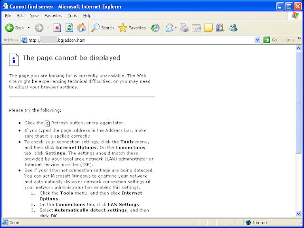Click the page icon in Address bar
304x228 pixels.
pos(24,40)
